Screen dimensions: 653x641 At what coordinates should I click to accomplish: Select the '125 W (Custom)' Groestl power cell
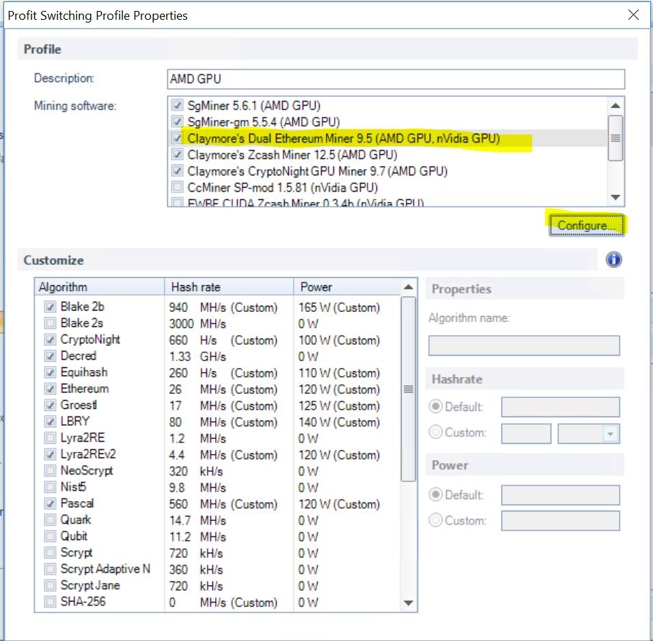339,405
